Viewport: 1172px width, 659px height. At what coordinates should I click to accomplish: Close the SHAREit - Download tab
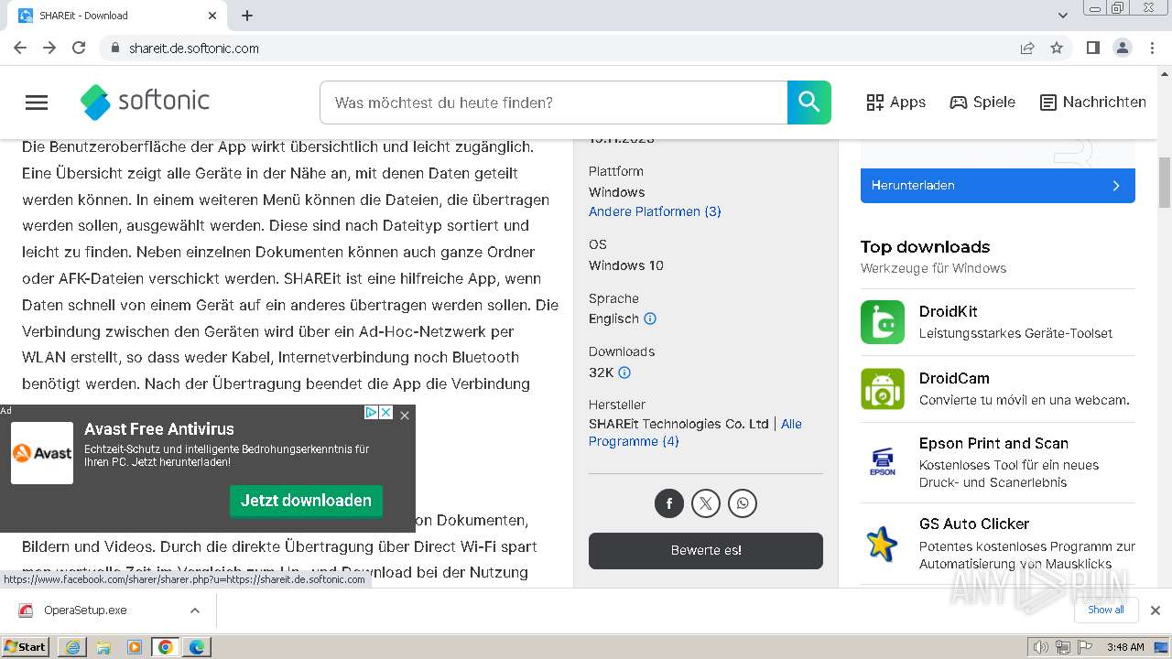click(x=212, y=16)
